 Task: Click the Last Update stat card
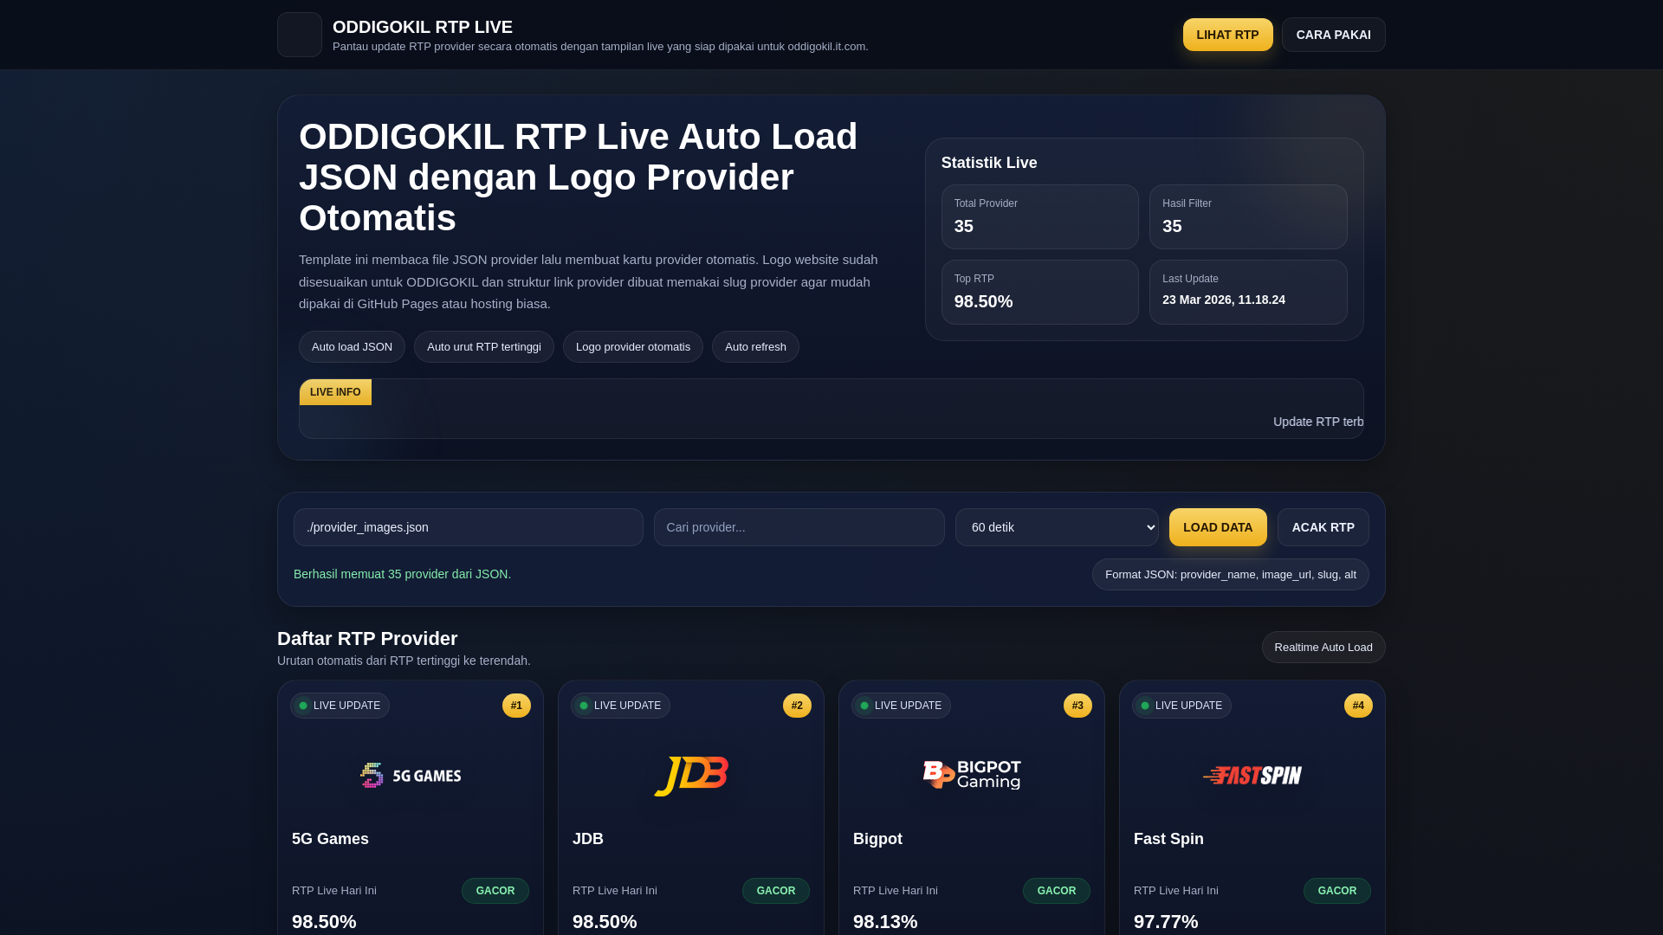coord(1248,292)
